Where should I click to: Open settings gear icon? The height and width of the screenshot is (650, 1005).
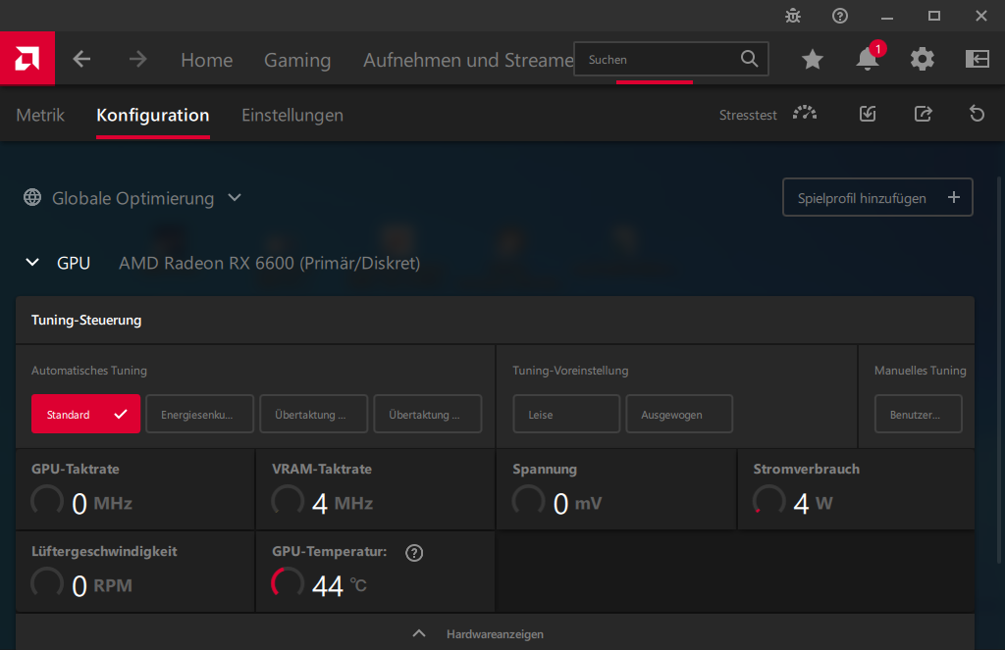[923, 59]
